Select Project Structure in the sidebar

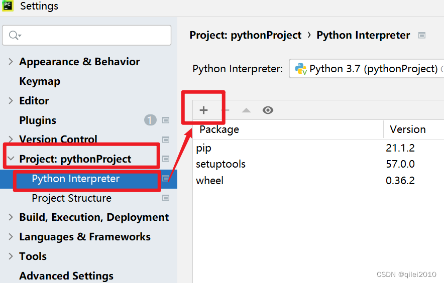click(x=71, y=198)
